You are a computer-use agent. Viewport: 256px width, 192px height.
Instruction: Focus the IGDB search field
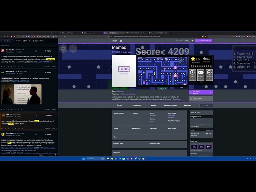pyautogui.click(x=182, y=41)
